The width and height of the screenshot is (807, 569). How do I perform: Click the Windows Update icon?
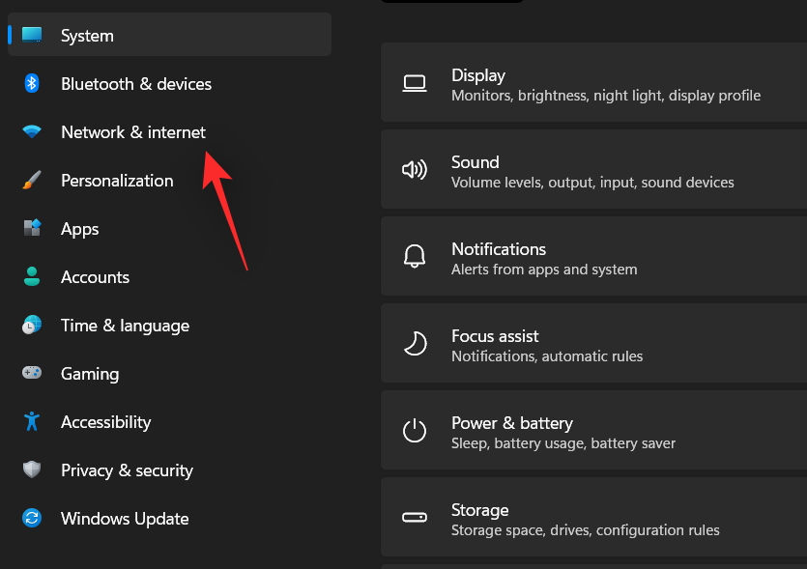click(x=31, y=519)
